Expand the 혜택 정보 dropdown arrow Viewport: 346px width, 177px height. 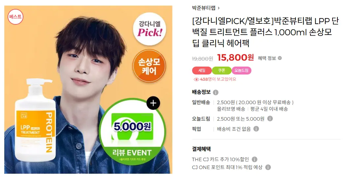(x=280, y=58)
